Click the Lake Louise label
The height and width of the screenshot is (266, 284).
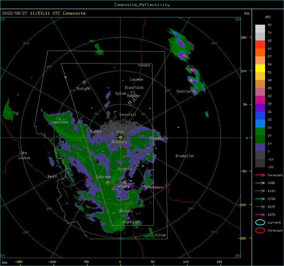pos(24,155)
